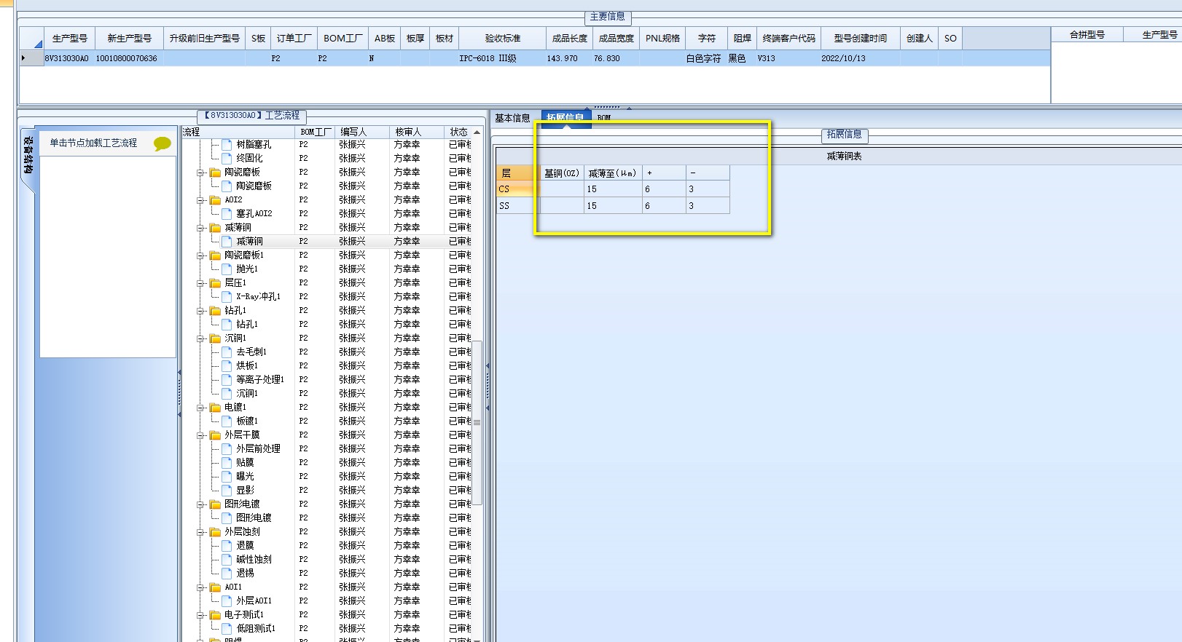Select the highlighted 减薄铜 child step

(249, 242)
